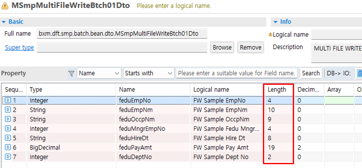Sort by the Type column header
The width and height of the screenshot is (362, 168).
coord(71,90)
